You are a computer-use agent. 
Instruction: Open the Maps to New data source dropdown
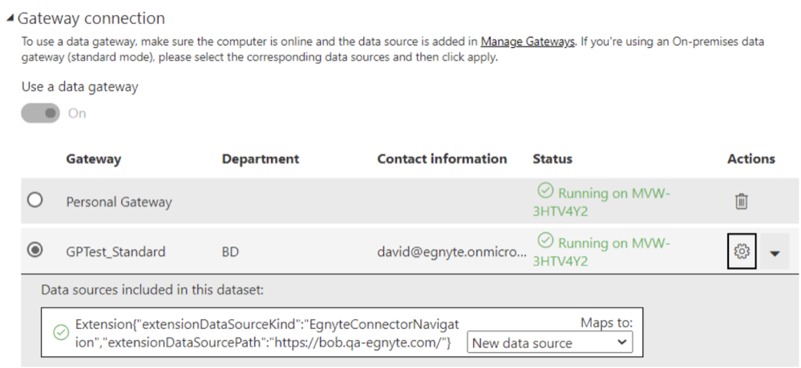550,342
